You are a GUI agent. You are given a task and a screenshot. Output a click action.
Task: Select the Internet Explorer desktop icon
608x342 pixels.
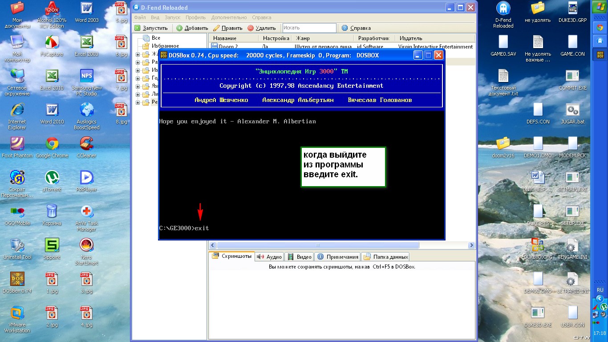[x=17, y=117]
